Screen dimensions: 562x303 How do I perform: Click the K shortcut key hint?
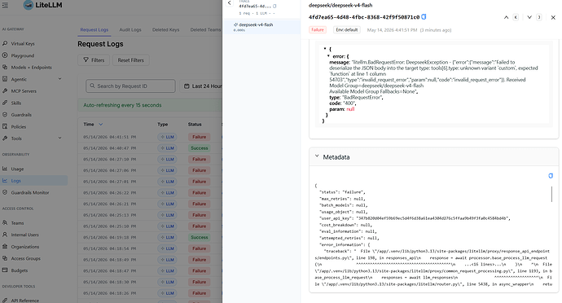(x=516, y=17)
